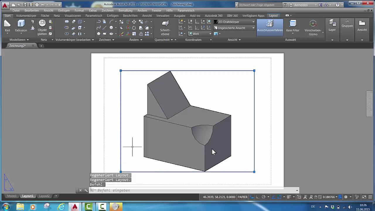Viewport: 375px width, 211px height.
Task: Click the Union solid editing icon
Action: [67, 22]
